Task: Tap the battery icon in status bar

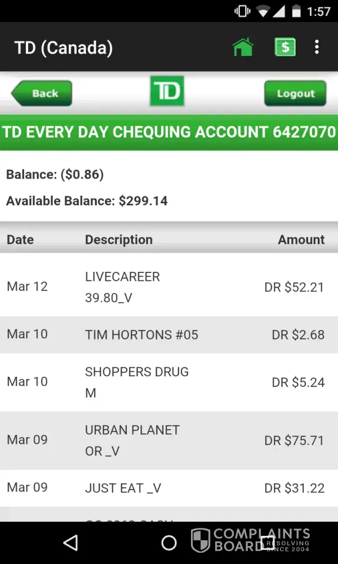Action: (297, 11)
